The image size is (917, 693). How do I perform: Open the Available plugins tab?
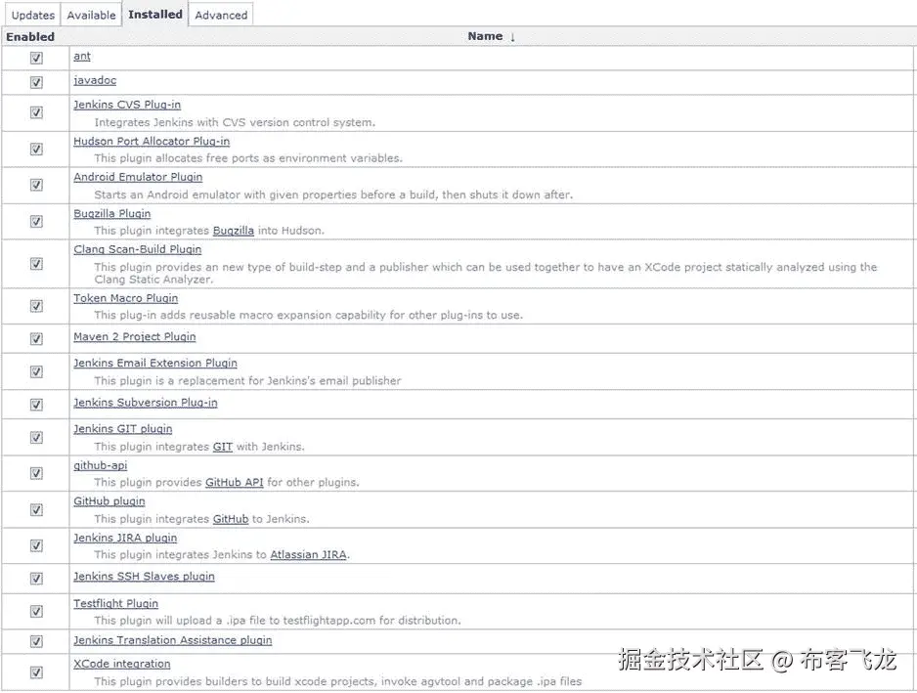tap(91, 16)
